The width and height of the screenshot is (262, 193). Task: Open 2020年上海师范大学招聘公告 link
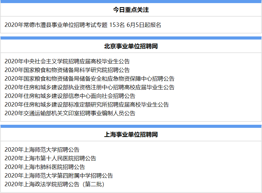coord(42,150)
